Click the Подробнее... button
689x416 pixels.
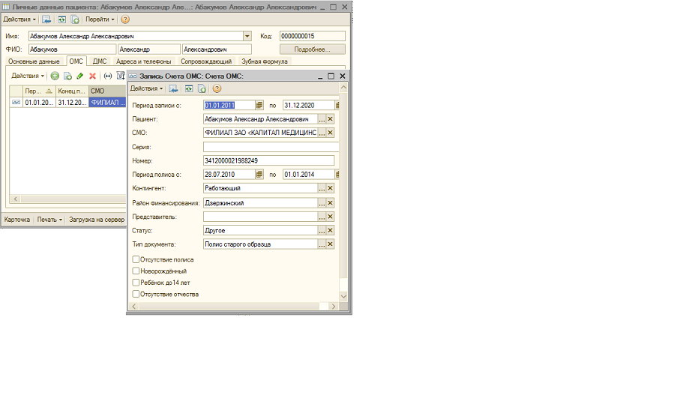pyautogui.click(x=313, y=49)
